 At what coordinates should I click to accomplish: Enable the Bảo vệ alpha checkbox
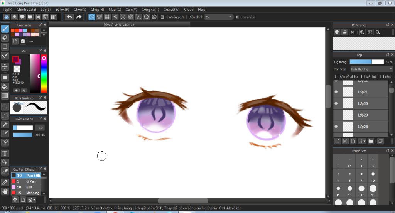pyautogui.click(x=337, y=77)
